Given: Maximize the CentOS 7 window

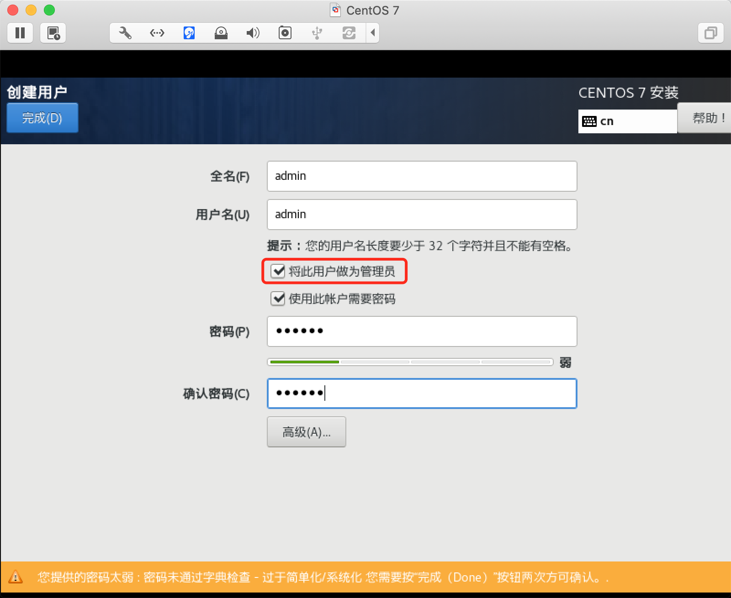Looking at the screenshot, I should coord(49,10).
